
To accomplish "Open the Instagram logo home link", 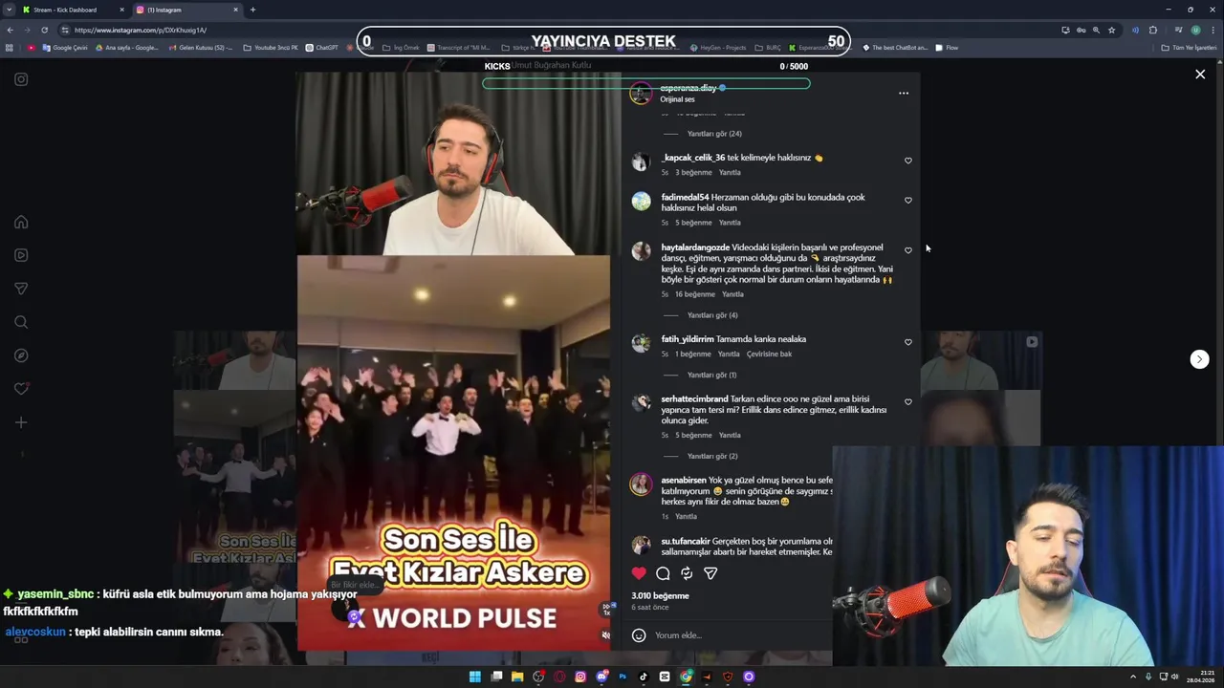I will (21, 79).
